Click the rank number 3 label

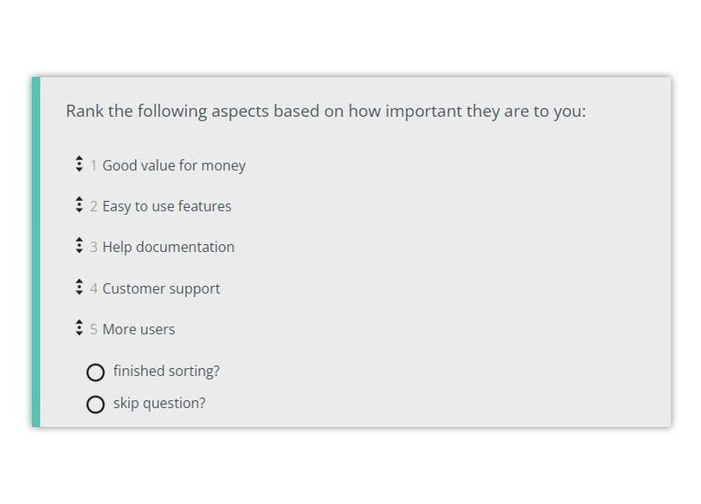pyautogui.click(x=93, y=247)
